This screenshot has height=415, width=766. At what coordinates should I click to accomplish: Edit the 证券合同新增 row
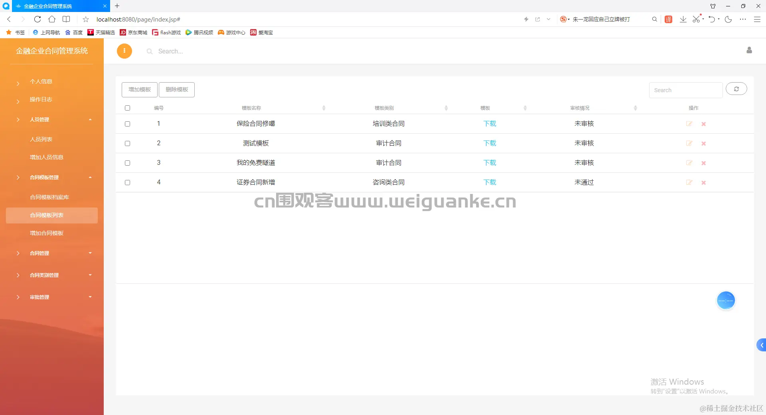(689, 182)
